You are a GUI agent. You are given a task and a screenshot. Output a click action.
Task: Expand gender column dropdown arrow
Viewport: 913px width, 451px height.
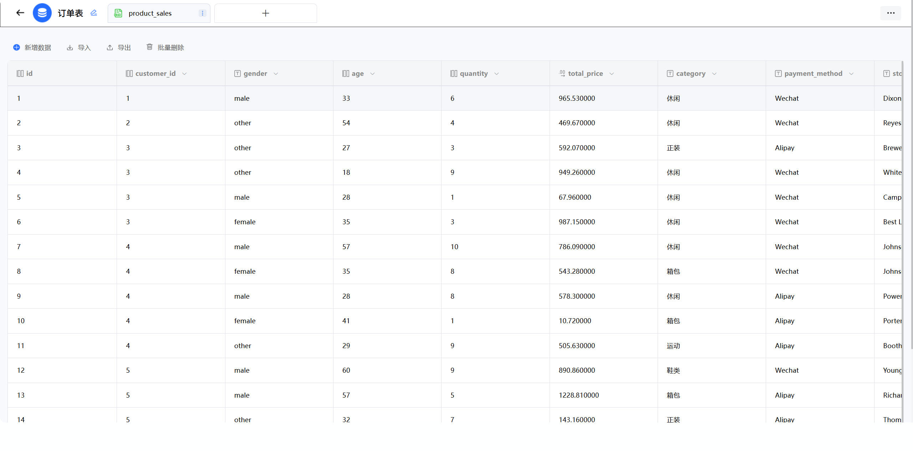(276, 74)
